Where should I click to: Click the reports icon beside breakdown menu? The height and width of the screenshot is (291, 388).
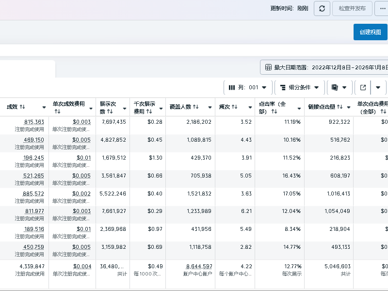(x=335, y=88)
